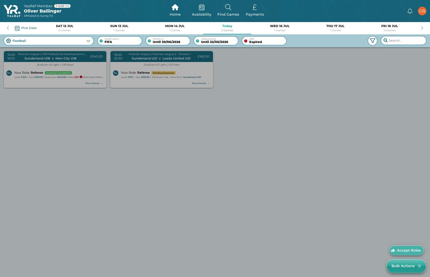Open the Find Games search page
Image resolution: width=430 pixels, height=277 pixels.
tap(228, 10)
